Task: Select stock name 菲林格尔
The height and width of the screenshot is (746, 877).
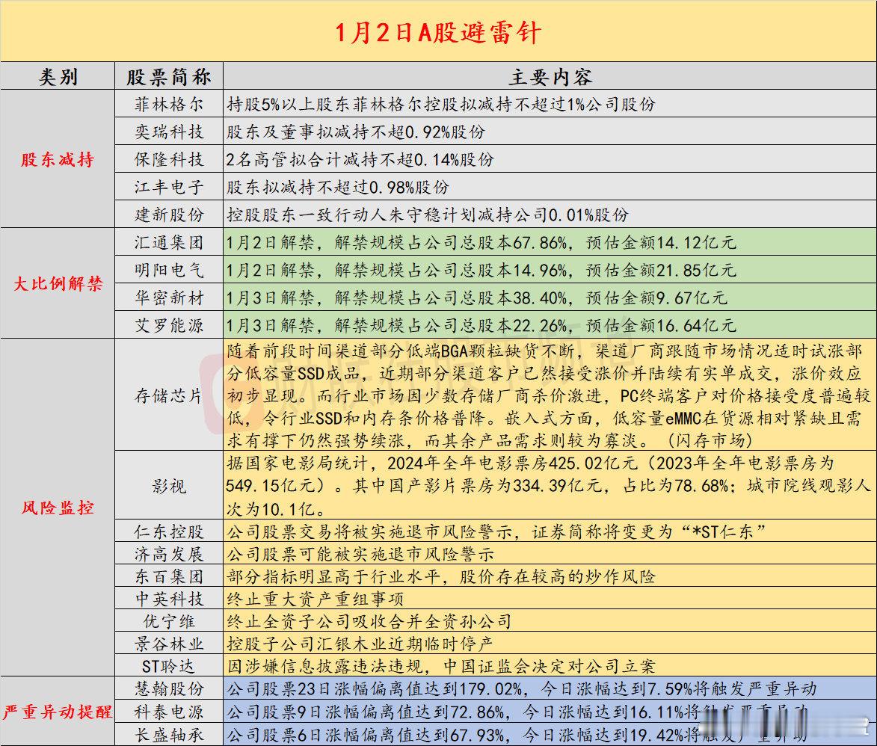Action: 168,104
